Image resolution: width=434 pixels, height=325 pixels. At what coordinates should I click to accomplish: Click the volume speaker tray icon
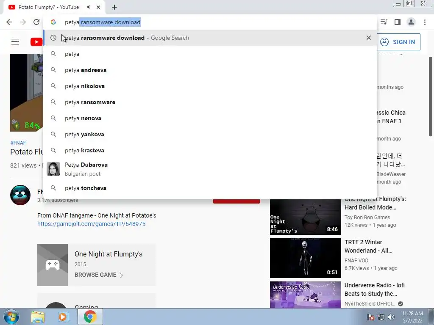pyautogui.click(x=391, y=317)
